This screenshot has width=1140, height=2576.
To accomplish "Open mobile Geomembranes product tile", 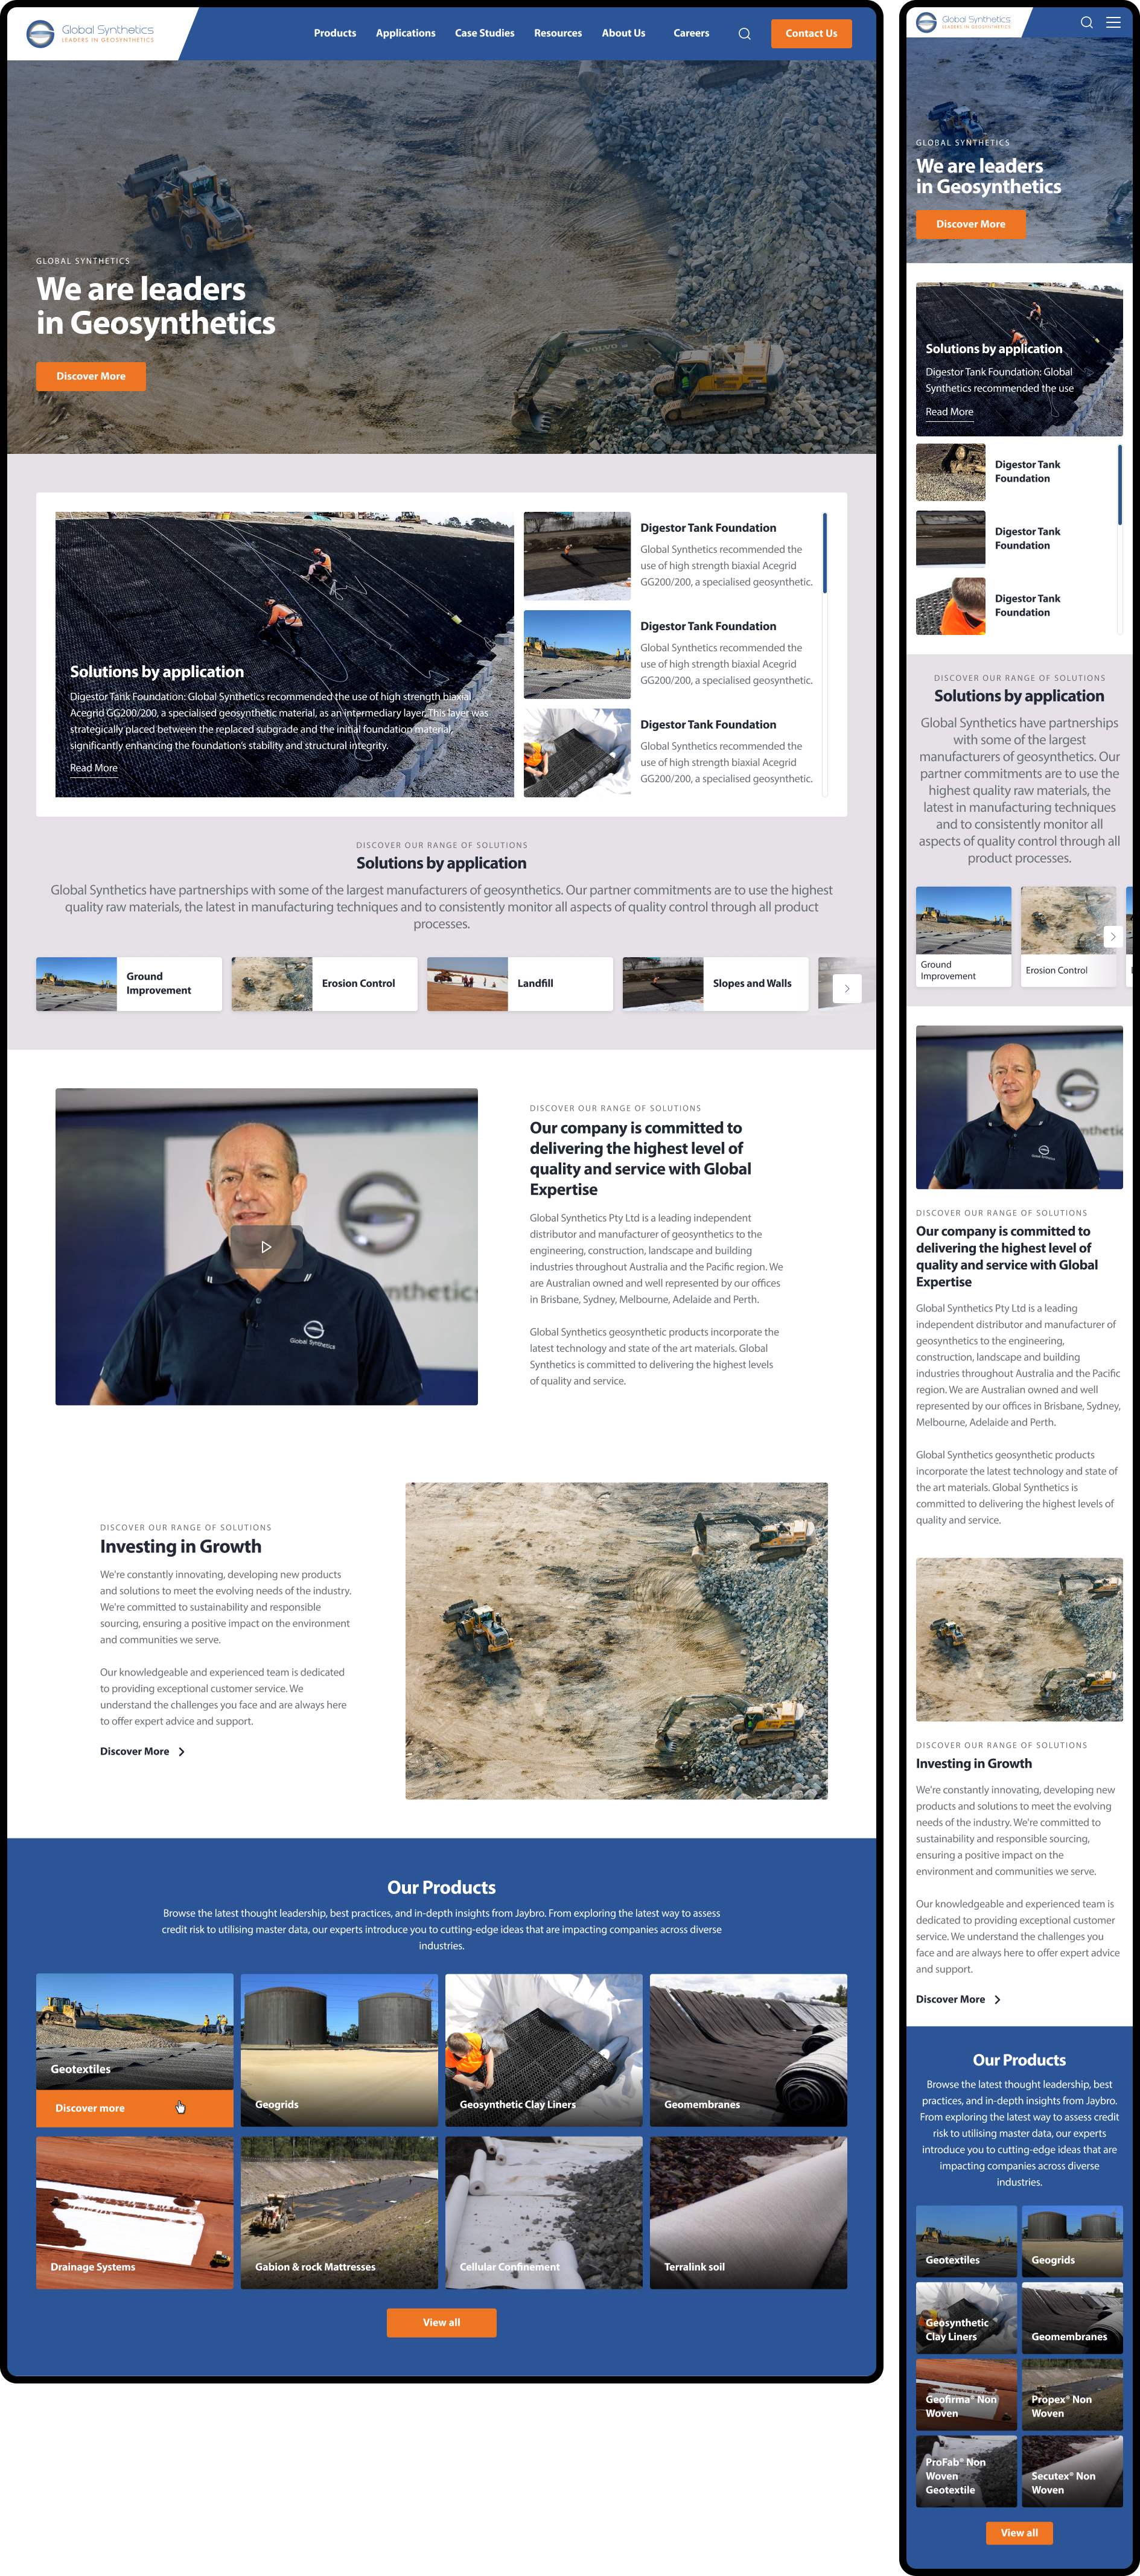I will (1072, 2318).
